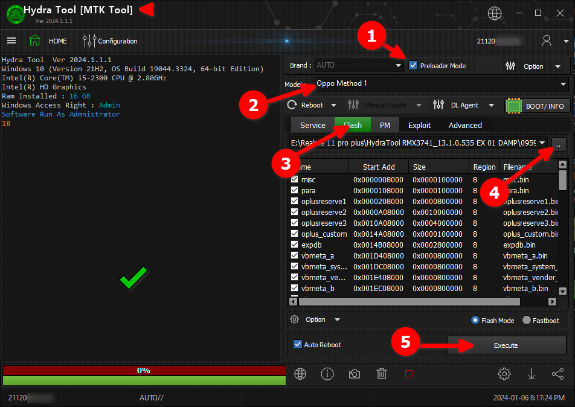Toggle the Preloader Mode checkbox
The image size is (575, 407).
pyautogui.click(x=413, y=65)
